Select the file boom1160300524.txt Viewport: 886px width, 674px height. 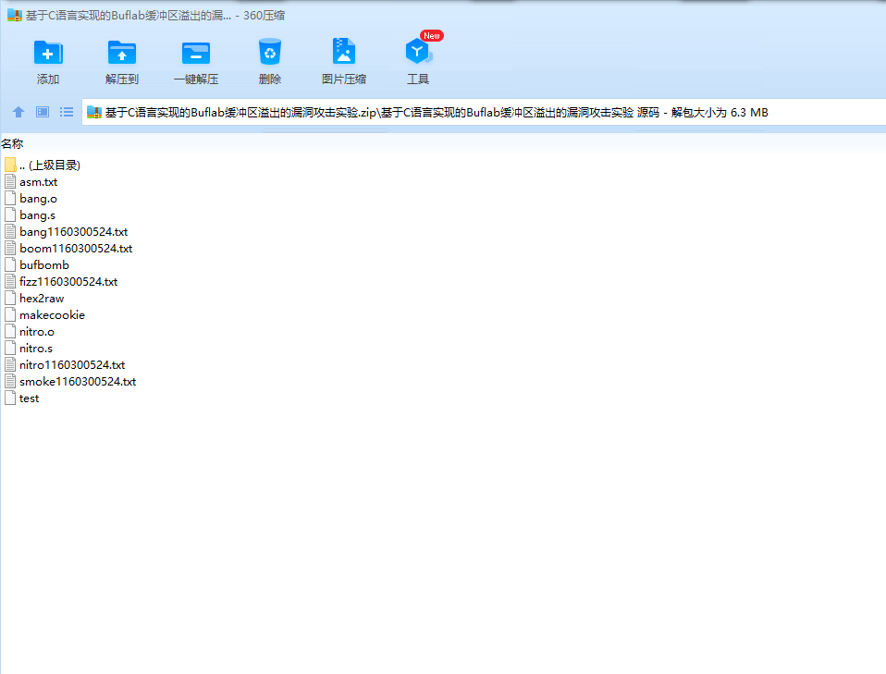pos(76,249)
